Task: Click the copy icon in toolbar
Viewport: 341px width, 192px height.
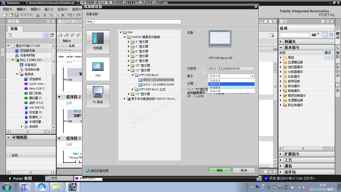Action: point(51,15)
